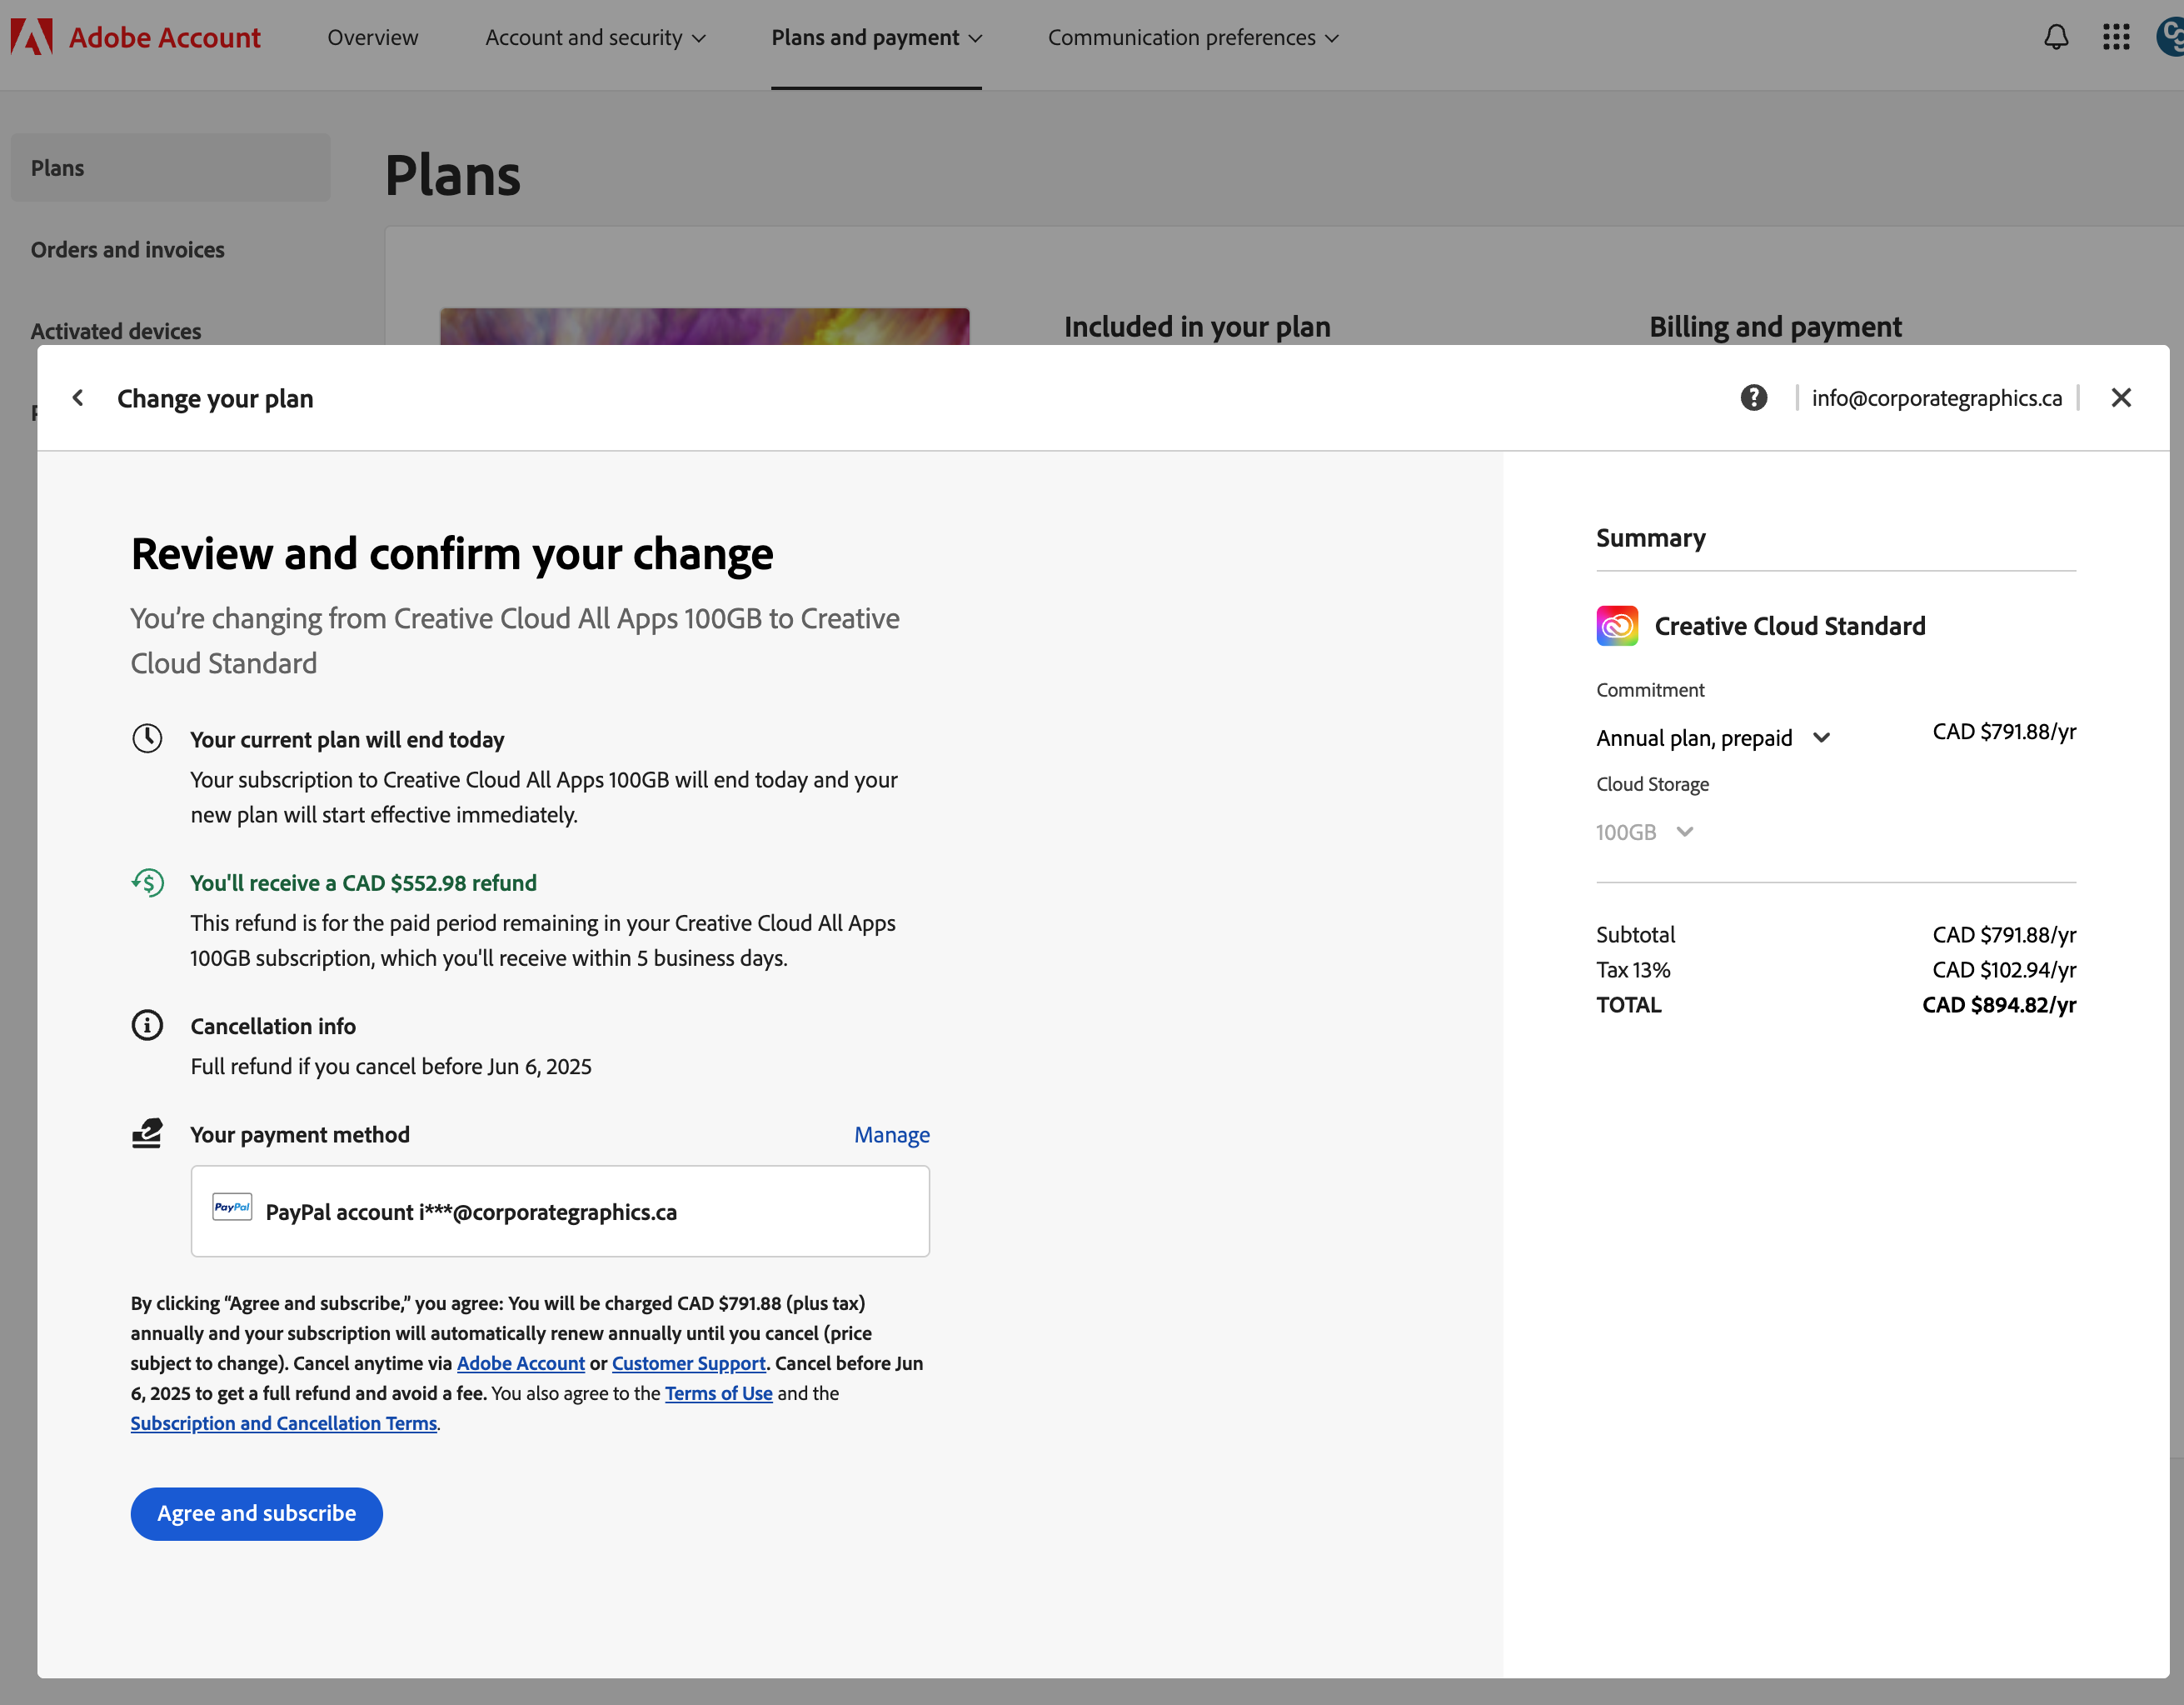Viewport: 2184px width, 1705px height.
Task: Select the PayPal account payment box
Action: pyautogui.click(x=560, y=1212)
